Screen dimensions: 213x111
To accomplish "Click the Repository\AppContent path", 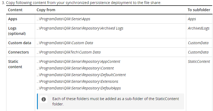I will click(x=79, y=61).
